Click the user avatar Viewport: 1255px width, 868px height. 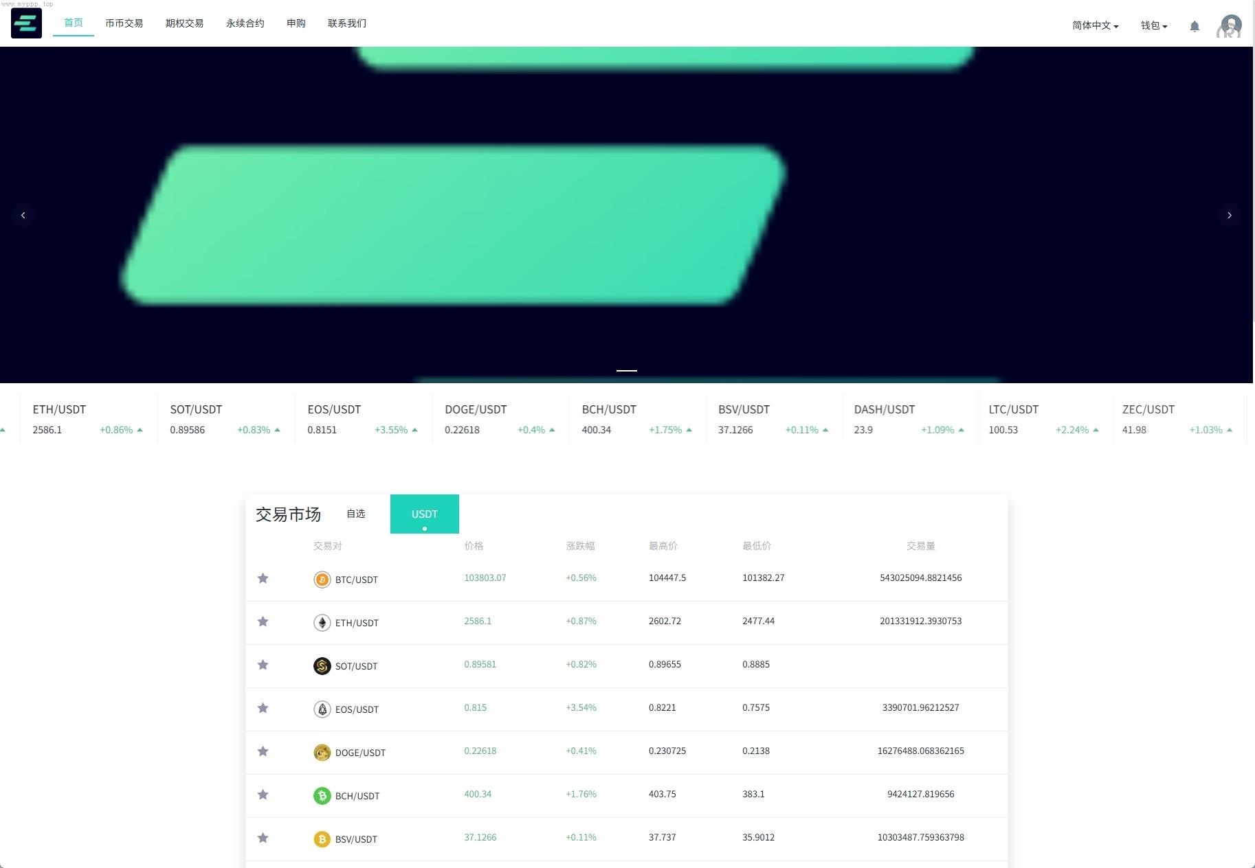pos(1229,26)
